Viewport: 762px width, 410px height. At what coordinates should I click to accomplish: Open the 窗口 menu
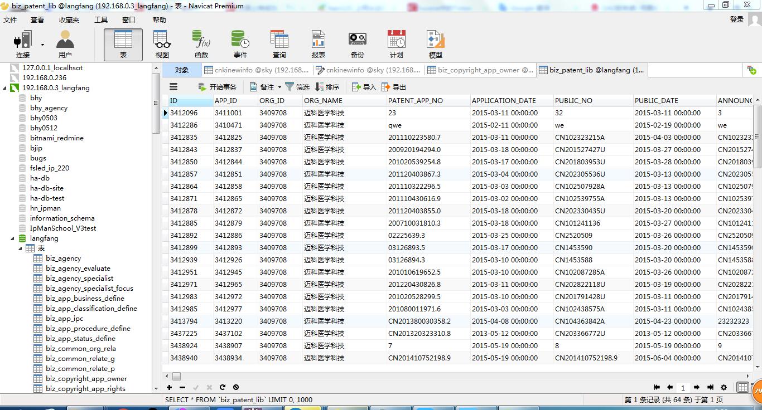tap(129, 19)
